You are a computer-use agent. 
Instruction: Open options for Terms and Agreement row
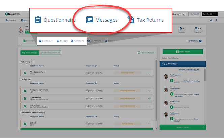pyautogui.click(x=149, y=91)
